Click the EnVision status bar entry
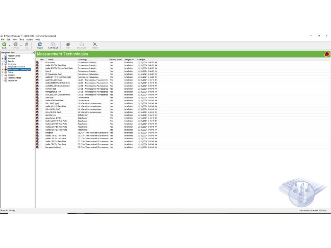The width and height of the screenshot is (331, 248). tap(323, 210)
